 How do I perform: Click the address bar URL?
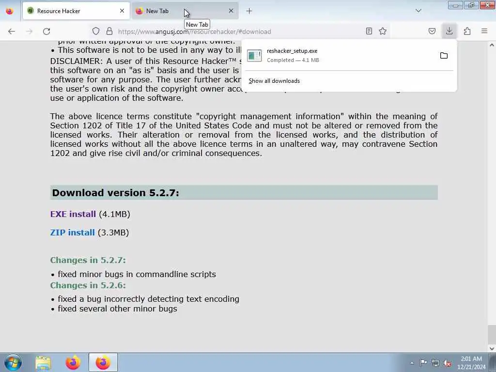click(195, 31)
